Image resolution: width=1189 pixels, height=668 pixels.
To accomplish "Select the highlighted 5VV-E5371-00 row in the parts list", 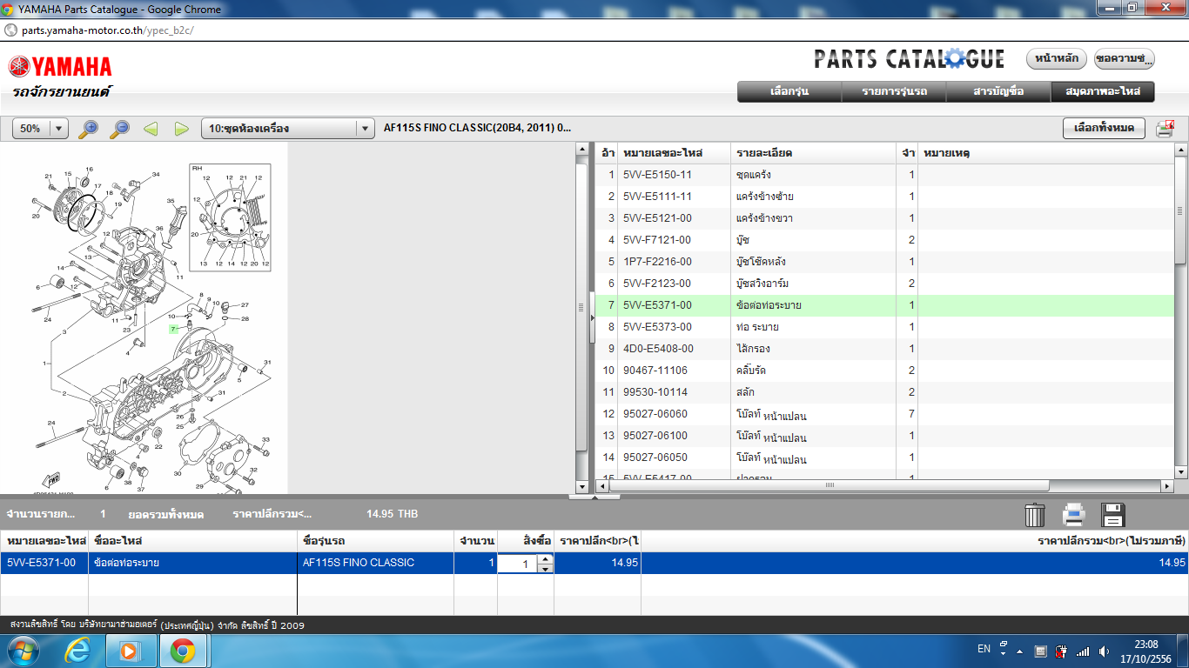I will (x=884, y=305).
